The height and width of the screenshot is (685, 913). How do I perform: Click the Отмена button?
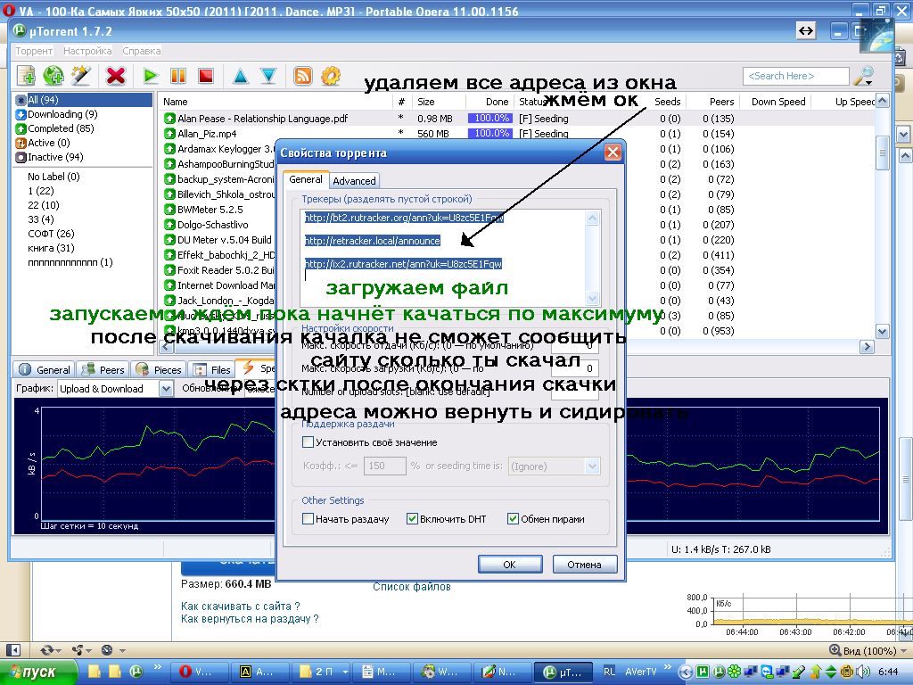(584, 565)
